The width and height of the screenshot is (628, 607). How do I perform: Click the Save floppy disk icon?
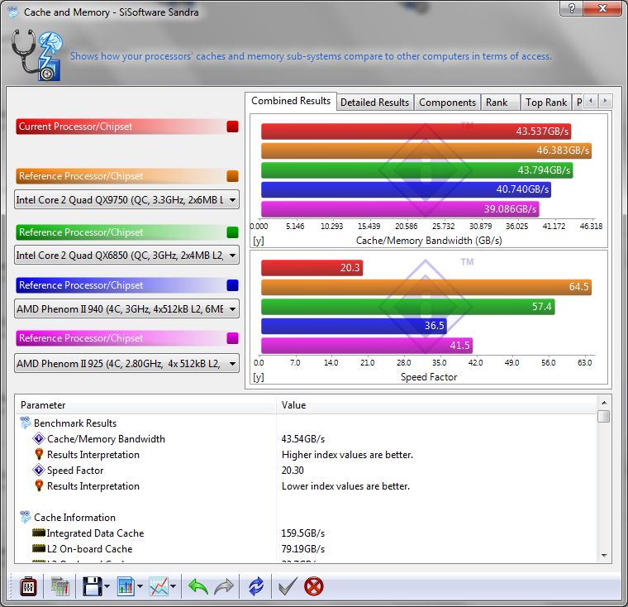tap(93, 587)
